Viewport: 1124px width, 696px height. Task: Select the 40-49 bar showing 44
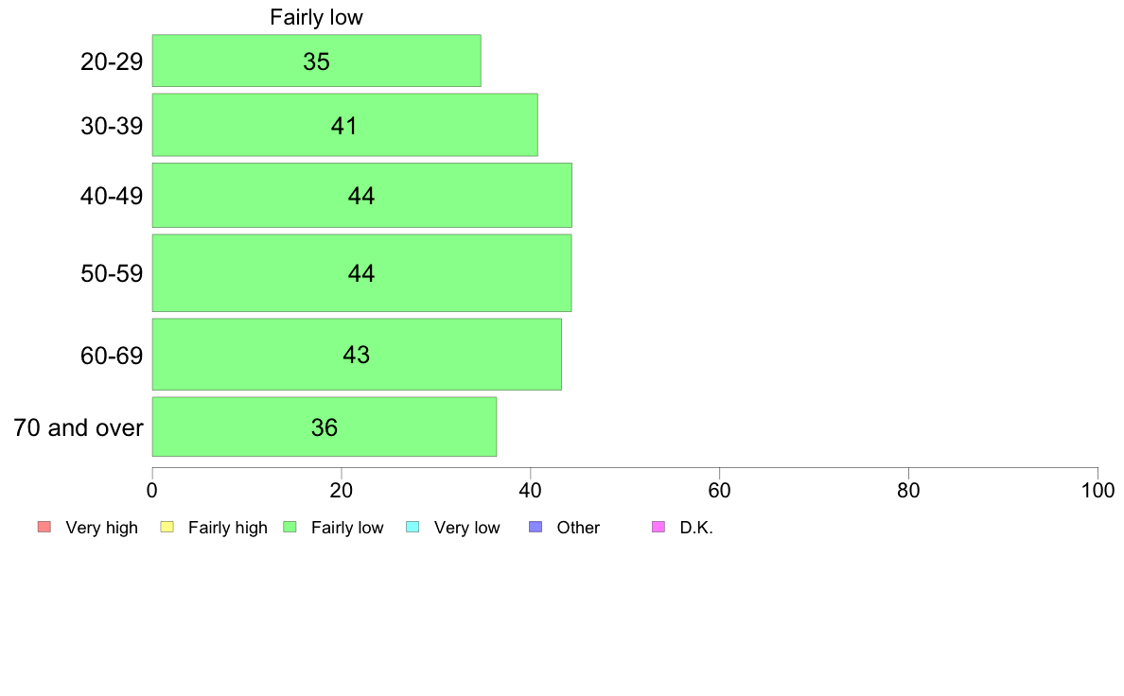(362, 195)
